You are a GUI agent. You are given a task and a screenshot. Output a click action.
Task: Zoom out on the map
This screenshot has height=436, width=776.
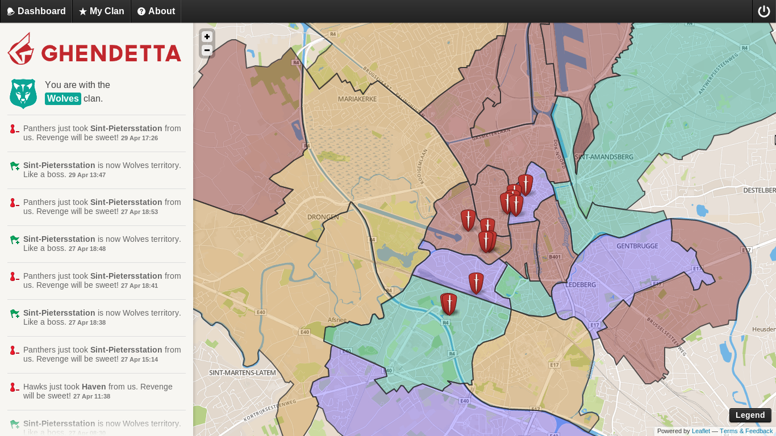click(207, 51)
